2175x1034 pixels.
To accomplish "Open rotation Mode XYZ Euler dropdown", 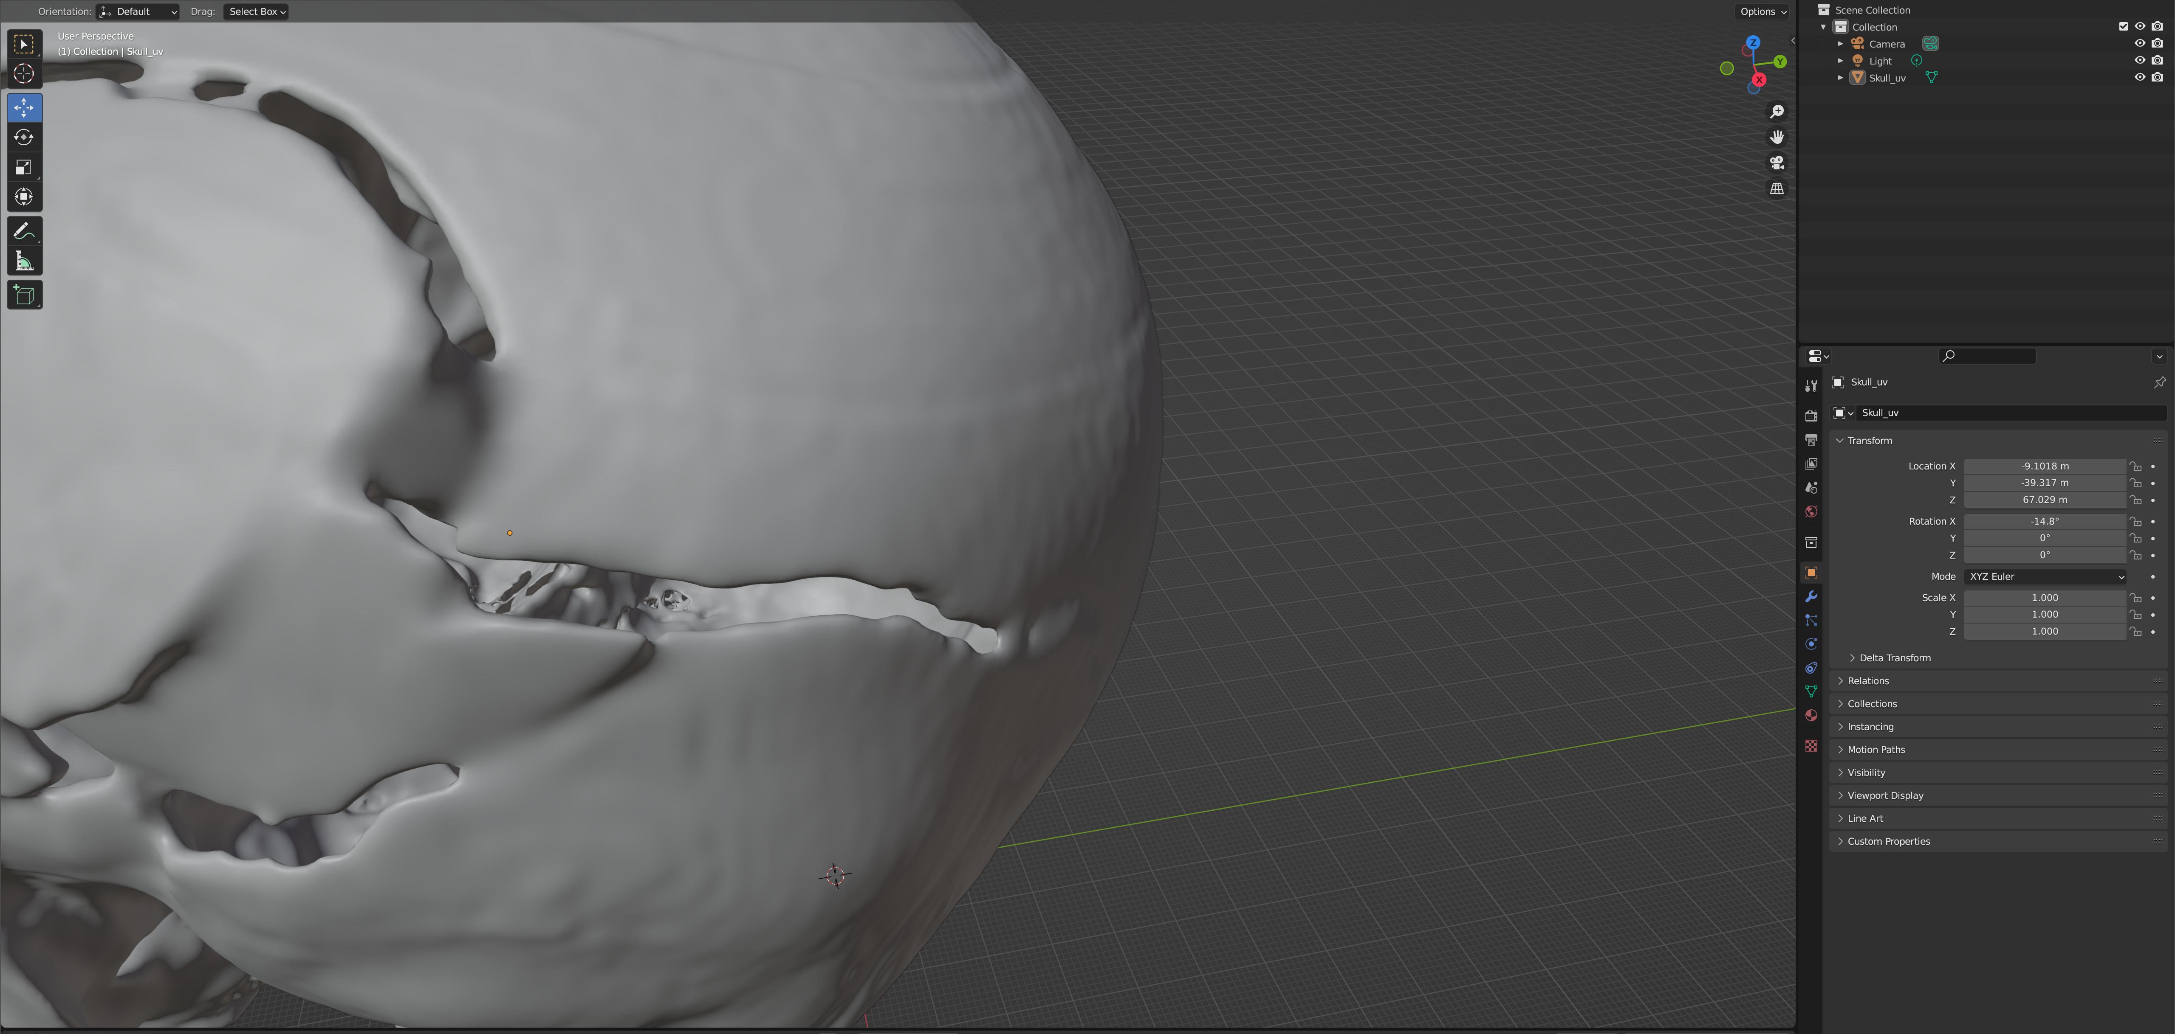I will point(2044,577).
